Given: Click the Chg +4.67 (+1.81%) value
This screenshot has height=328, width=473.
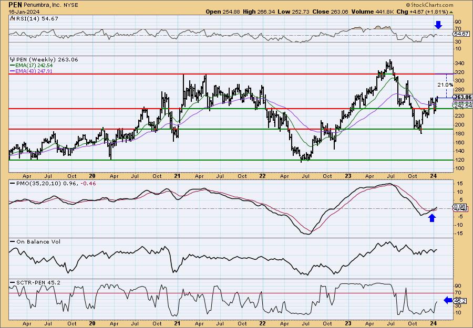Looking at the screenshot, I should 421,12.
